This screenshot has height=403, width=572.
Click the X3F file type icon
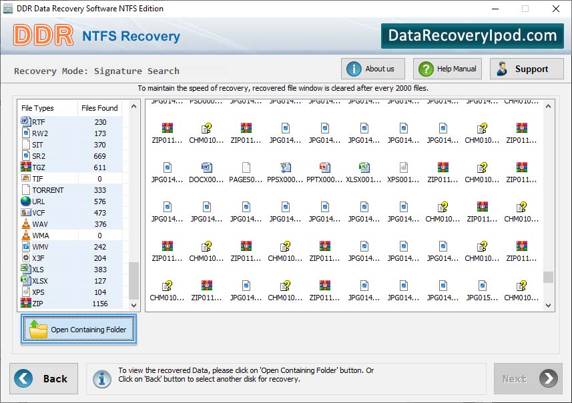(26, 258)
